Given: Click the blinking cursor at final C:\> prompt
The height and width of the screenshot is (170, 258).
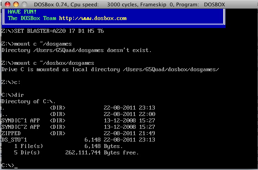Looking at the screenshot, I should point(16,166).
